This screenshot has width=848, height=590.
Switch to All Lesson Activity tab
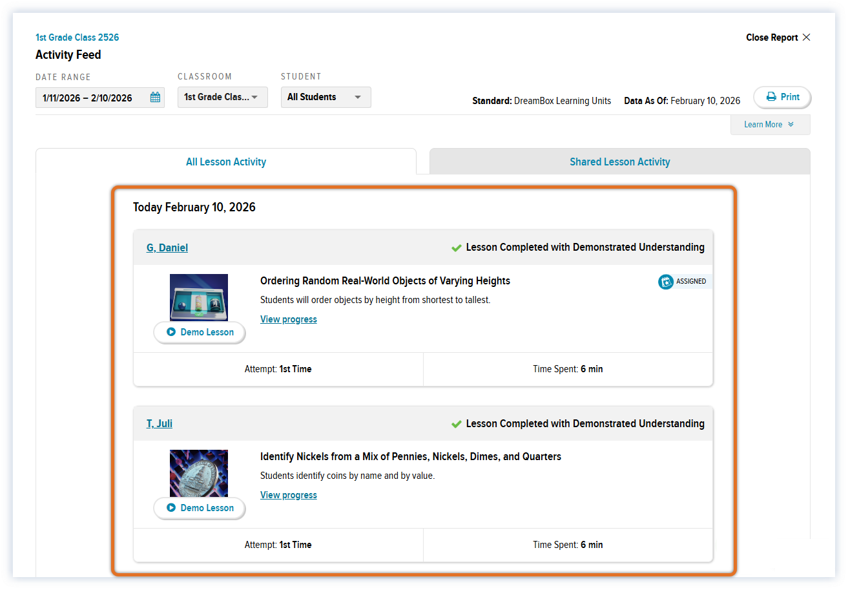(226, 162)
